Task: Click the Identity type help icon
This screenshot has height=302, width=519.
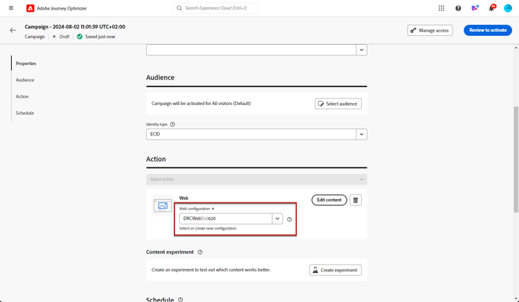Action: coord(172,124)
